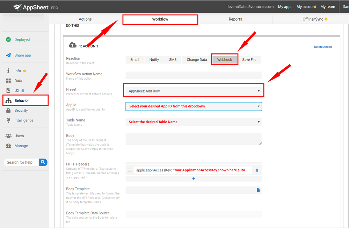
Task: Select the Change Data reaction option
Action: coord(197,60)
